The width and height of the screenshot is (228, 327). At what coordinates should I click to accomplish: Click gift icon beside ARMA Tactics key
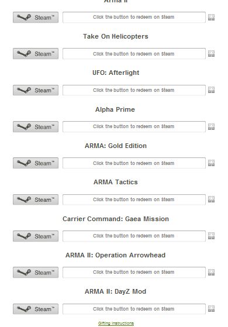pyautogui.click(x=211, y=199)
